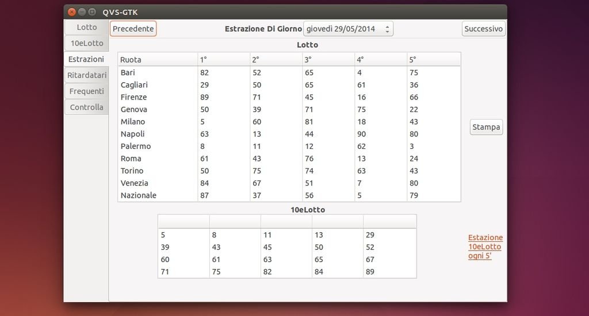Viewport: 589px width, 316px height.
Task: Click the Precedente button
Action: (133, 29)
